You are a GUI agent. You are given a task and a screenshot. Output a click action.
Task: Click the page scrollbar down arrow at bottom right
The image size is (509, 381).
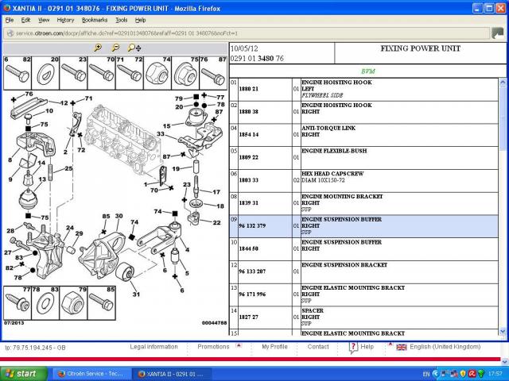[x=505, y=361]
